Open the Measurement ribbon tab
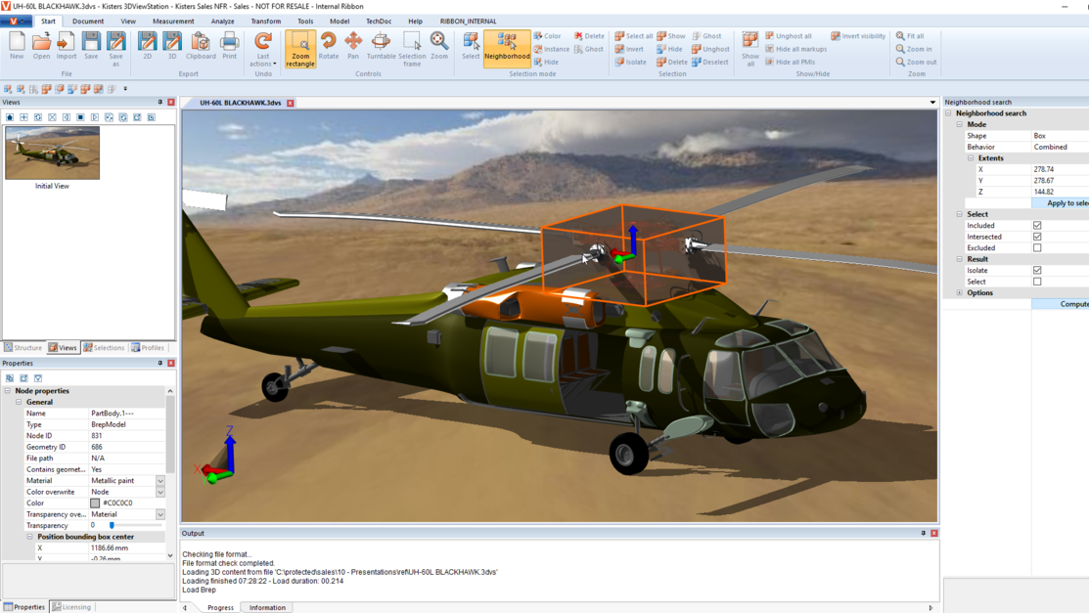The height and width of the screenshot is (613, 1089). 173,22
